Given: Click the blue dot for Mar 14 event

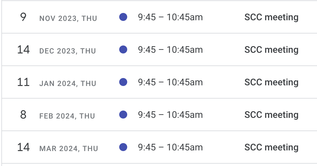Looking at the screenshot, I should coord(123,147).
